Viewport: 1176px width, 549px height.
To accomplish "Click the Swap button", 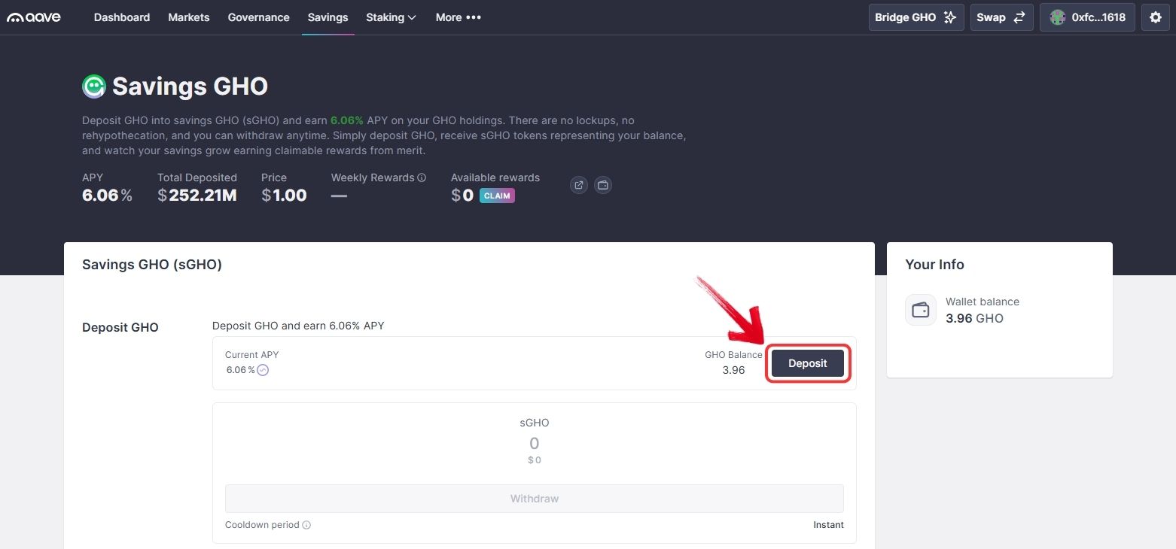I will [1001, 17].
